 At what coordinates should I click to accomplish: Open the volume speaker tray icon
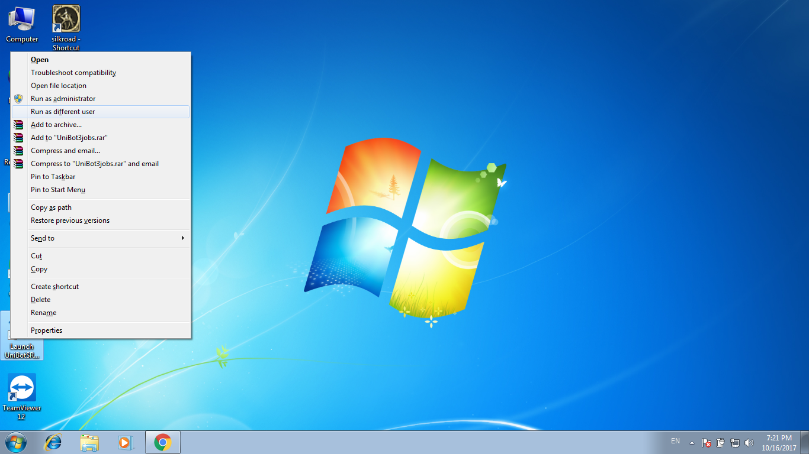(749, 442)
